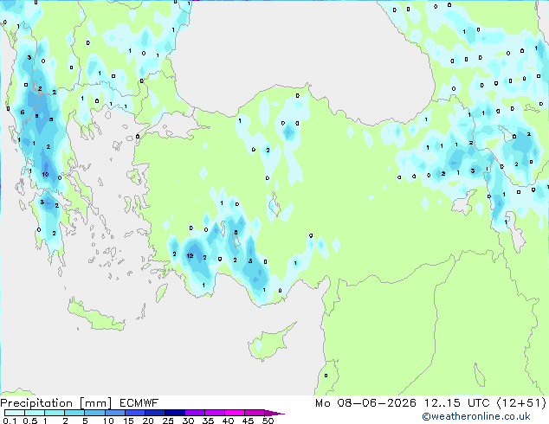Click the 25–30 mm dark navy legend swatch

tap(174, 413)
